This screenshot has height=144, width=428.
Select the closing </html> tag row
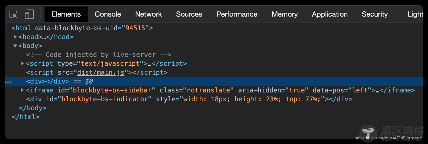pos(214,117)
